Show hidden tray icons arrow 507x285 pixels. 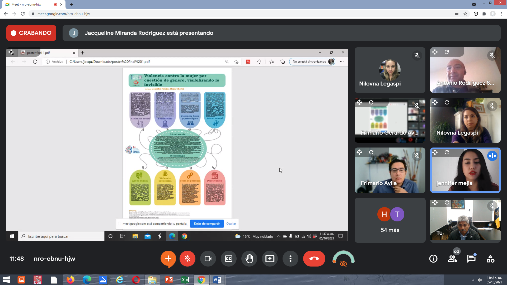473,280
